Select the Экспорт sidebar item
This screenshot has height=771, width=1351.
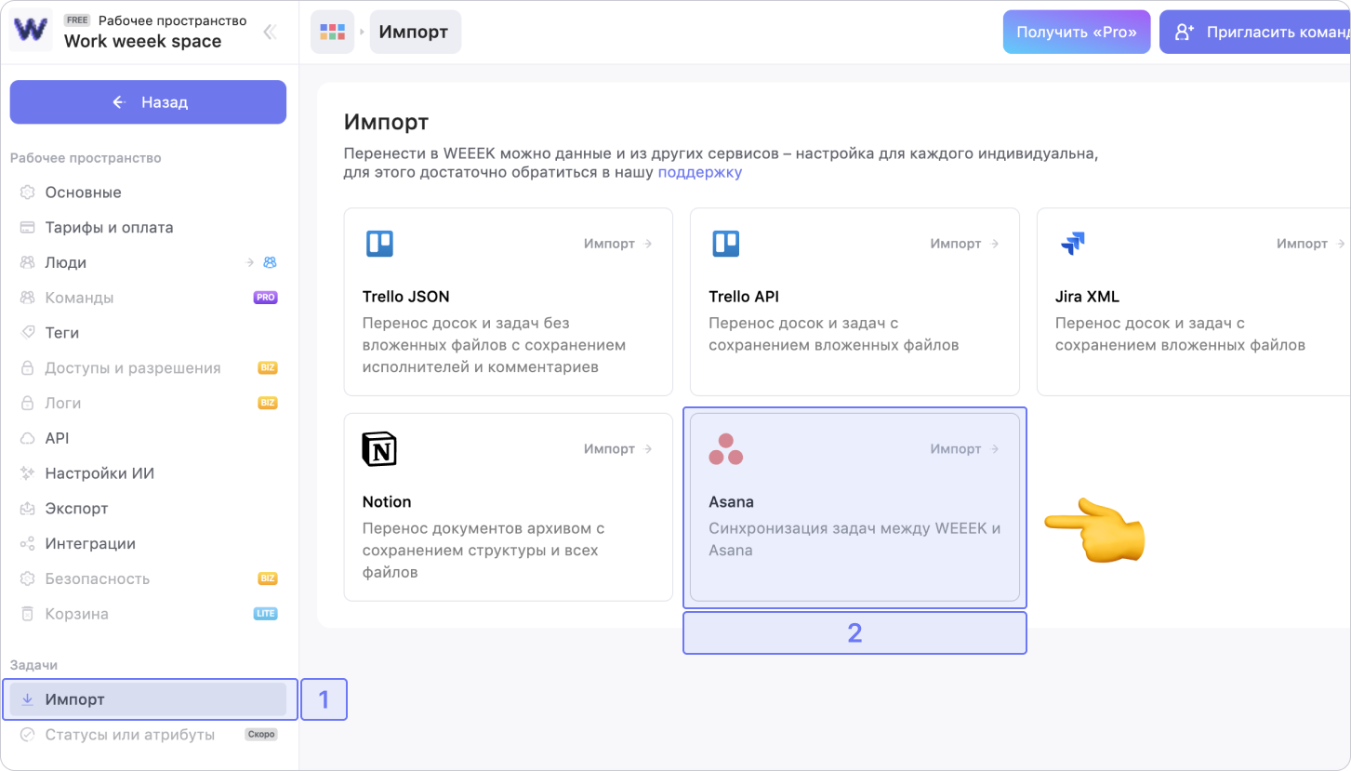[x=76, y=509]
